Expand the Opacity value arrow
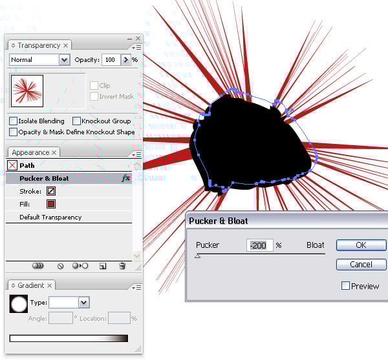388x364 pixels. (x=125, y=60)
